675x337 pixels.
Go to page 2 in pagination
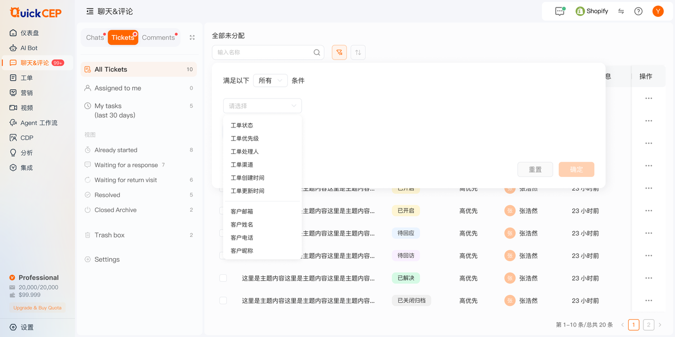[648, 325]
